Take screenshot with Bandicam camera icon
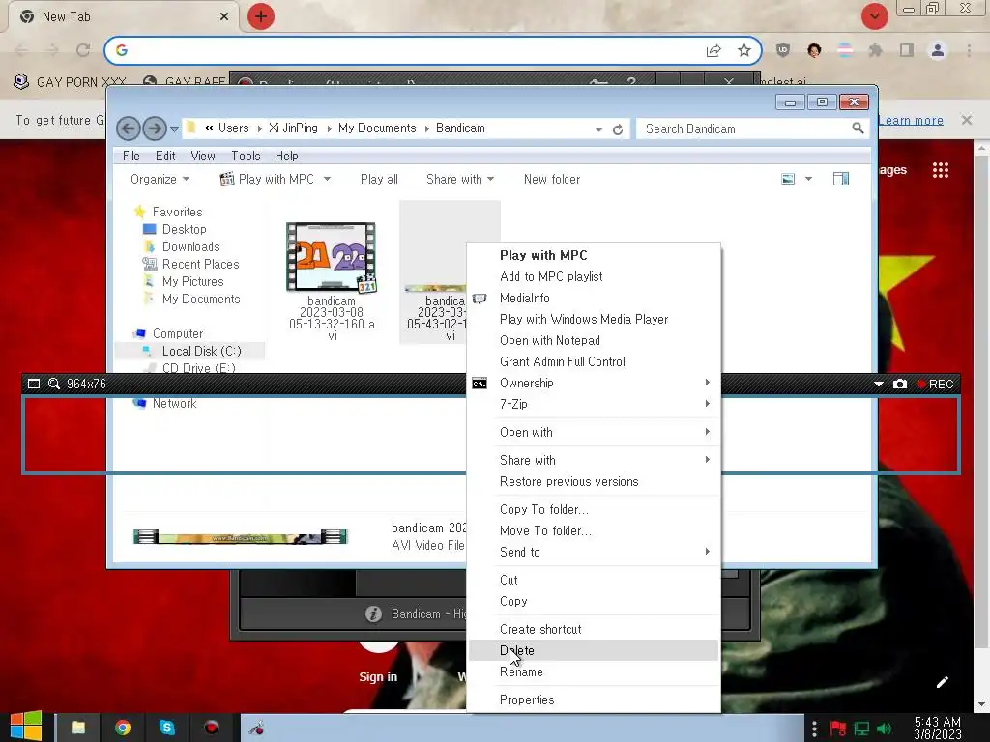Screen dimensions: 990x742 (x=900, y=384)
